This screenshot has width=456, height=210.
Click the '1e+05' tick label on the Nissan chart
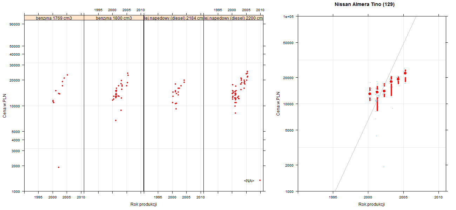click(288, 16)
